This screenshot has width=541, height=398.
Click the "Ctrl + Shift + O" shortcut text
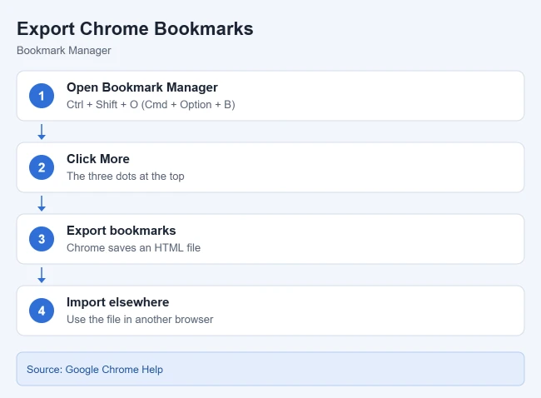click(102, 105)
